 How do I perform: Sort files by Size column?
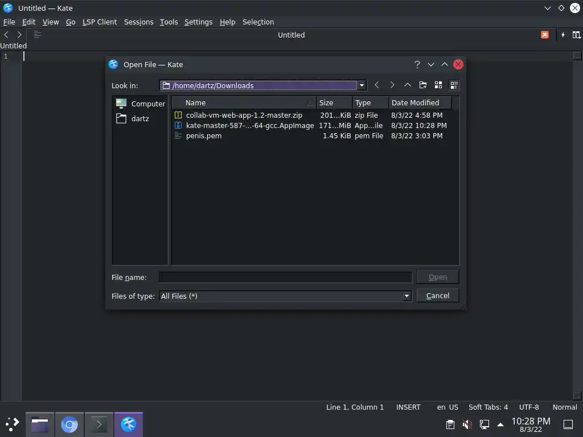point(334,102)
